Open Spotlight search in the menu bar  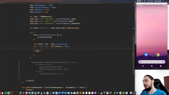[x=163, y=1]
